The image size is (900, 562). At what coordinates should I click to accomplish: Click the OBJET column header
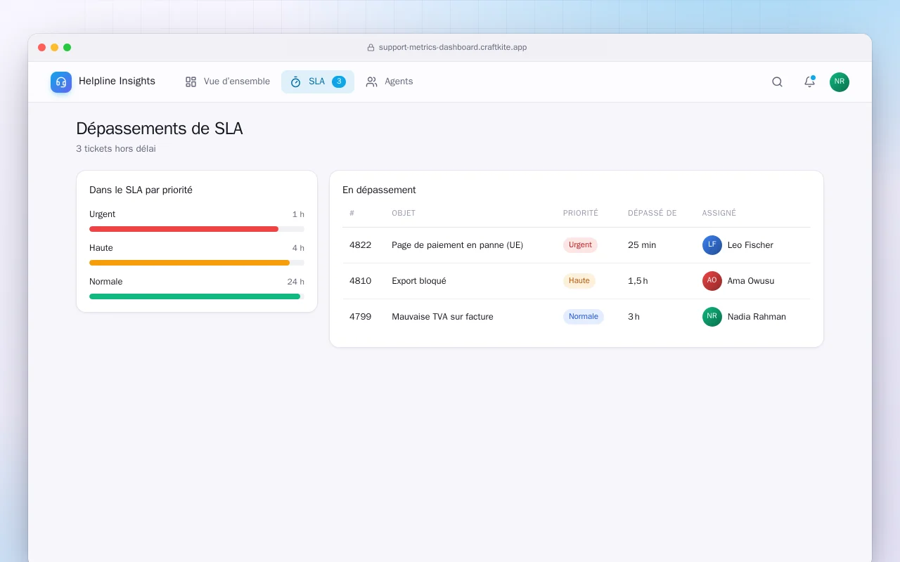pyautogui.click(x=404, y=213)
